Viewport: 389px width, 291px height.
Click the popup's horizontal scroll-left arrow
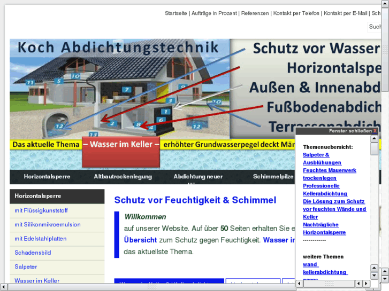click(299, 284)
